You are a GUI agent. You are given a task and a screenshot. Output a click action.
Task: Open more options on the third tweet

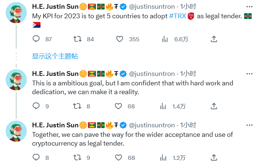[249, 125]
